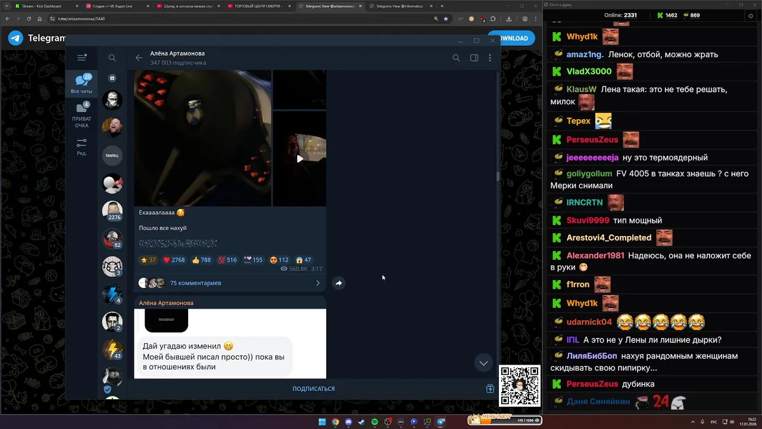Reload the browser page
This screenshot has width=762, height=429.
point(29,18)
